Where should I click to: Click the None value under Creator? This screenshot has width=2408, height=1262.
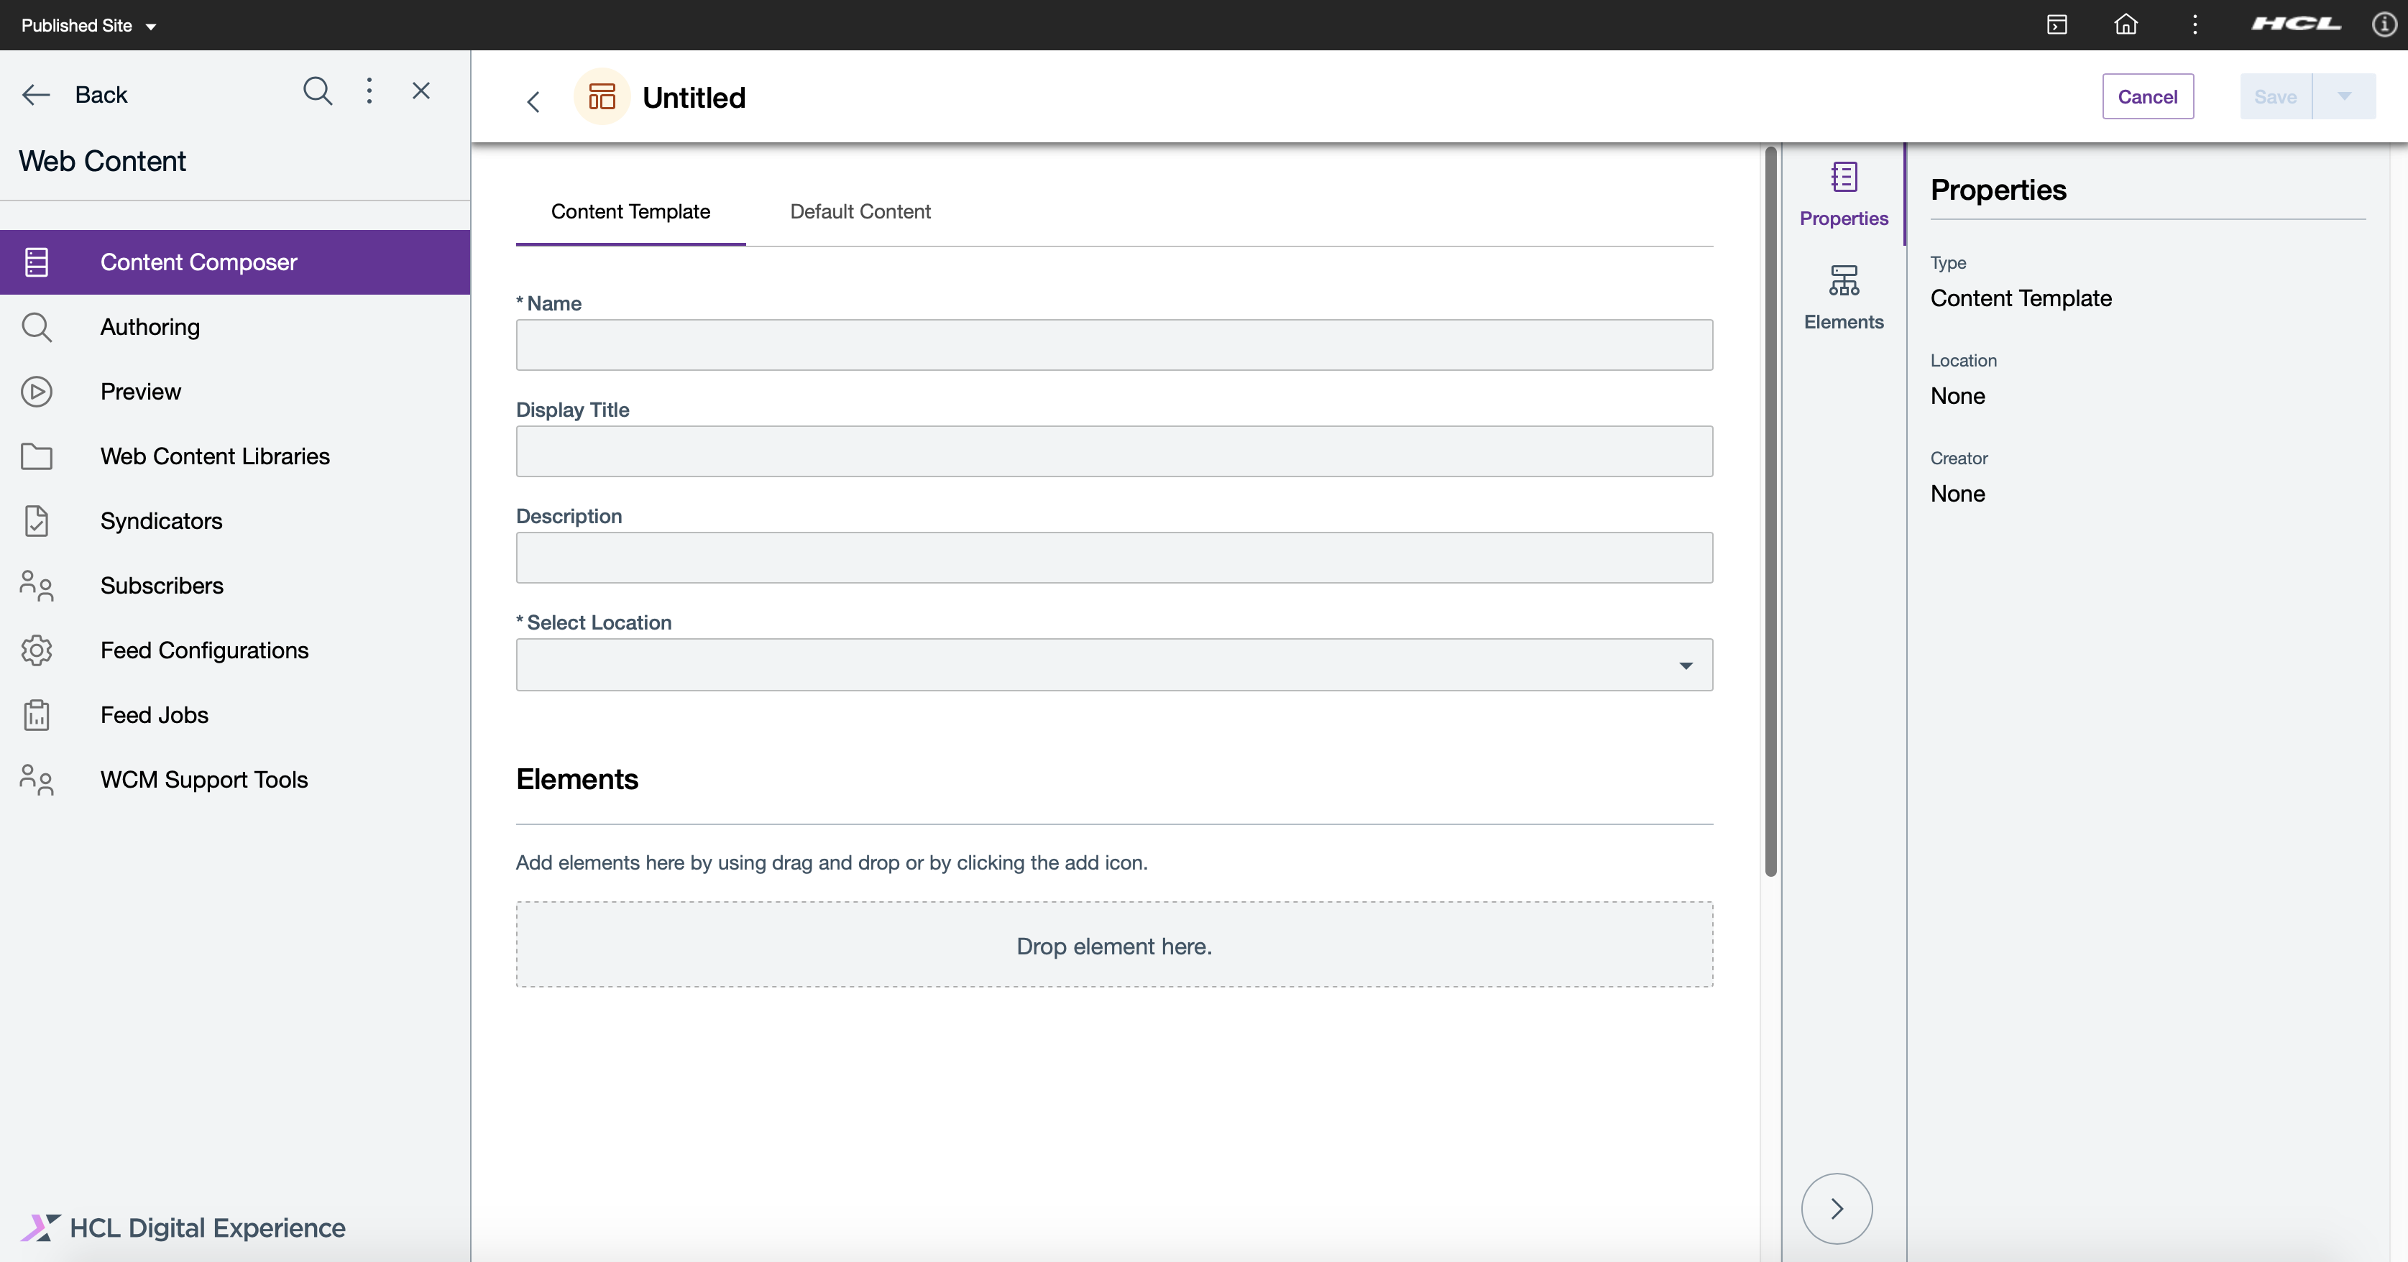click(1957, 494)
